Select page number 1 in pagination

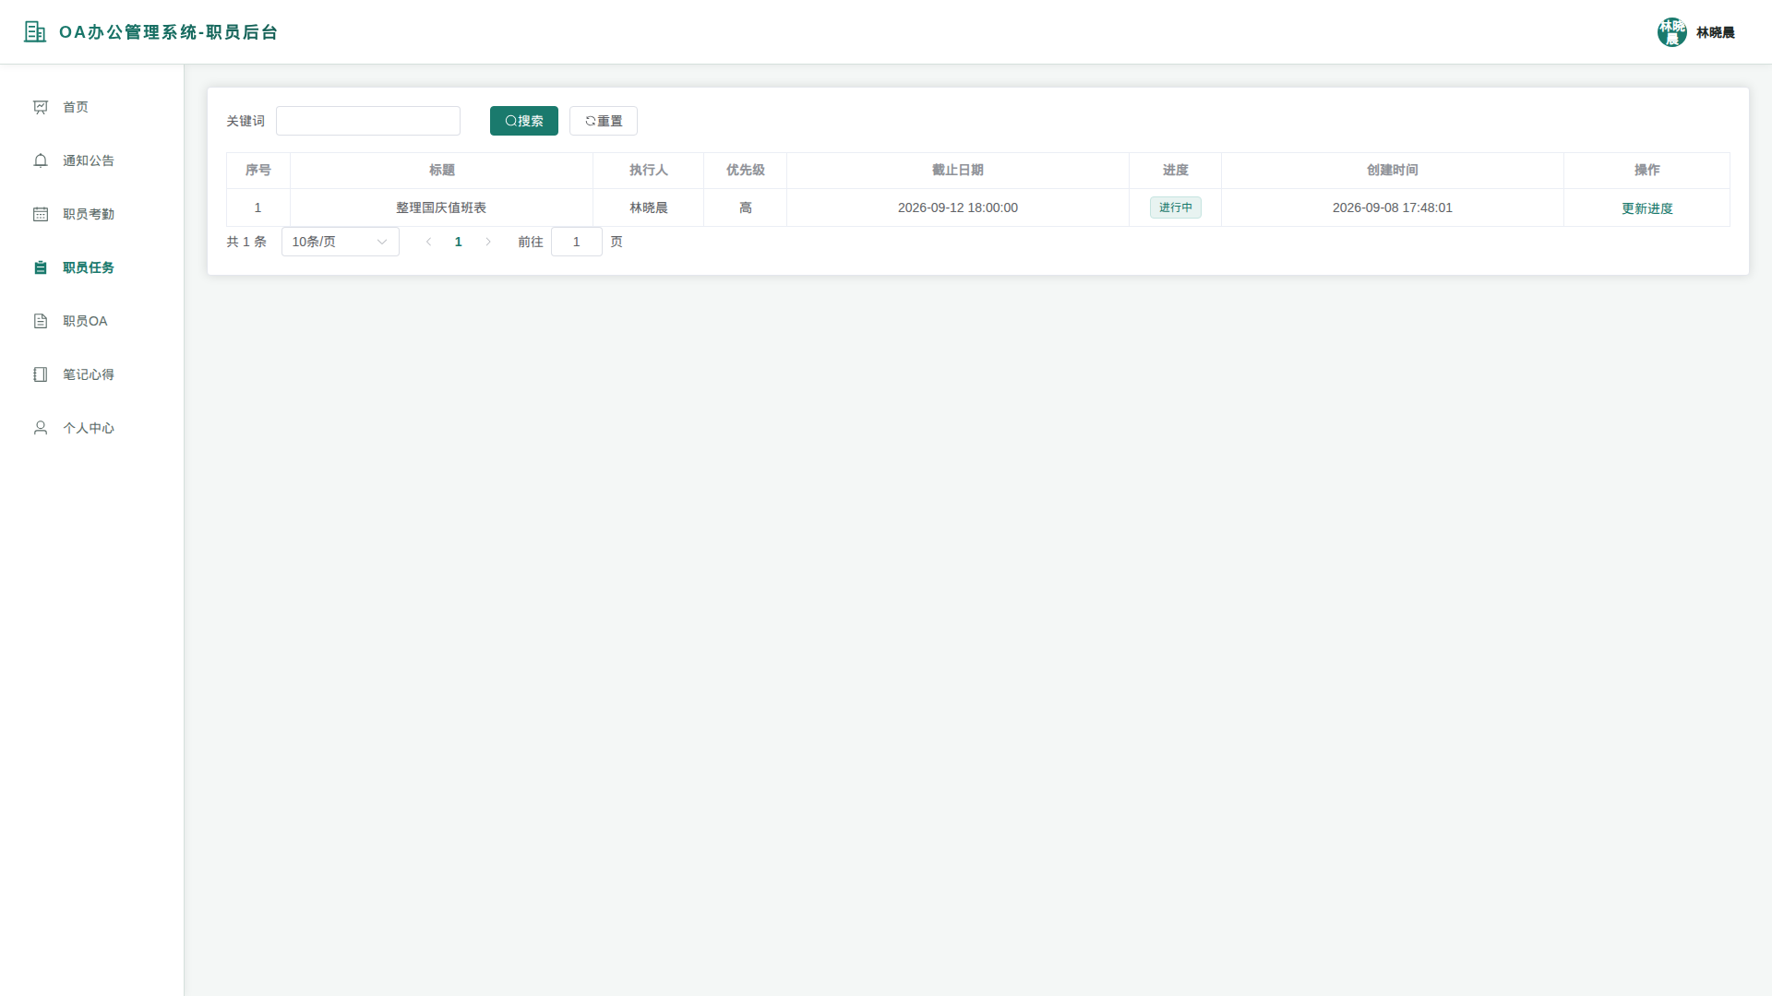click(459, 242)
